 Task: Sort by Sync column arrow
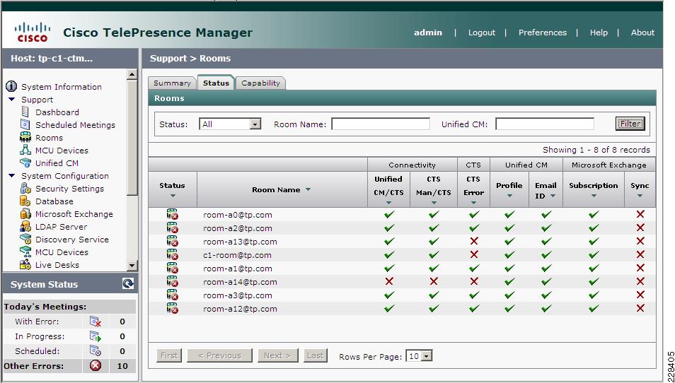pos(640,196)
